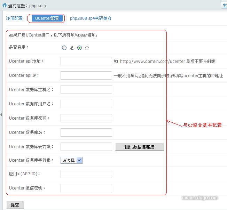Submit the form with the 提交 button
This screenshot has width=227, height=210.
15,205
